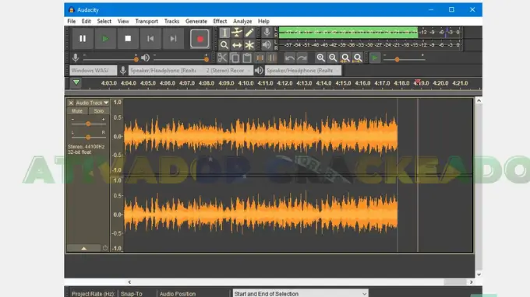Solo the Audio Track
Screen dimensions: 530x297
coord(99,111)
